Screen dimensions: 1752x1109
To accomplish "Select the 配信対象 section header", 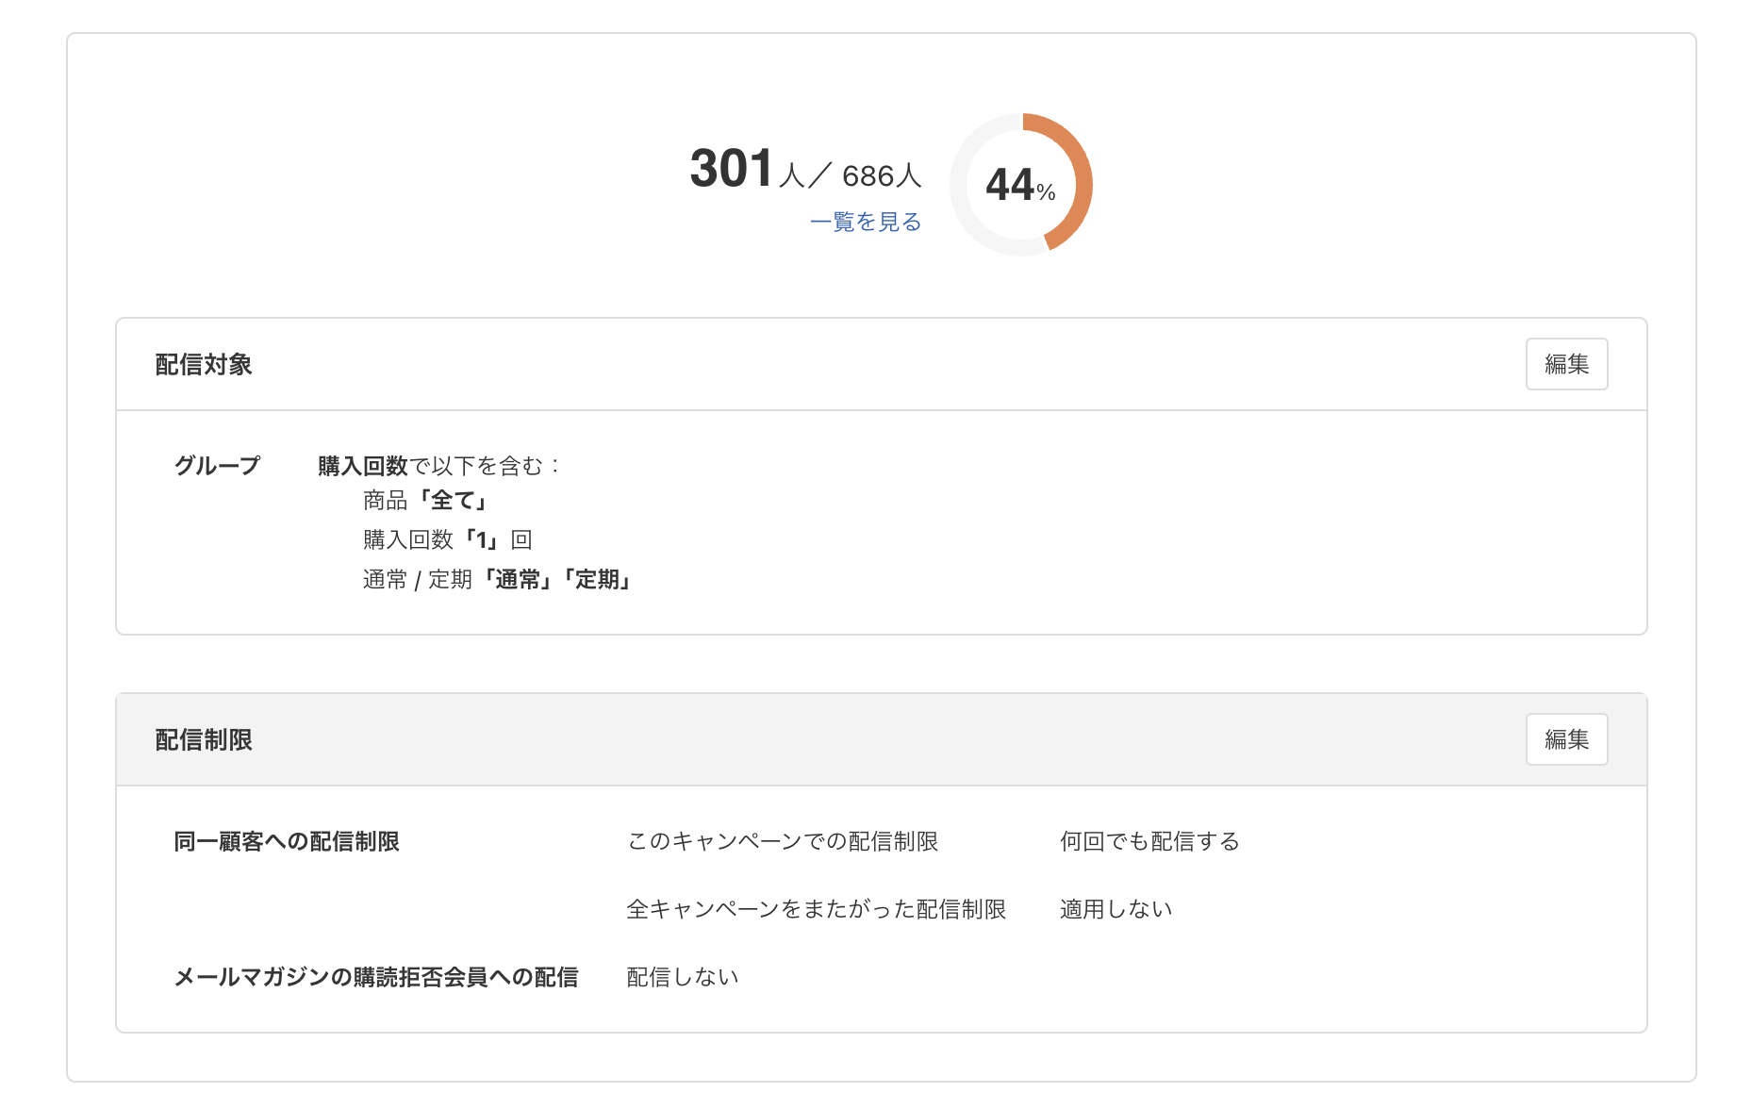I will coord(202,363).
